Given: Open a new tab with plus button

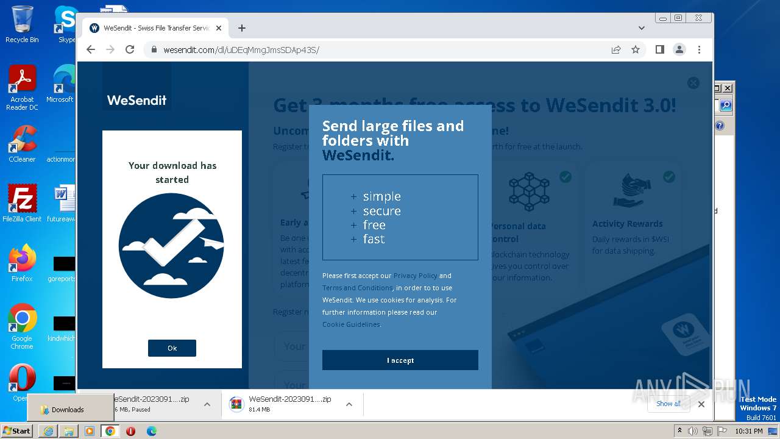Looking at the screenshot, I should pyautogui.click(x=242, y=28).
